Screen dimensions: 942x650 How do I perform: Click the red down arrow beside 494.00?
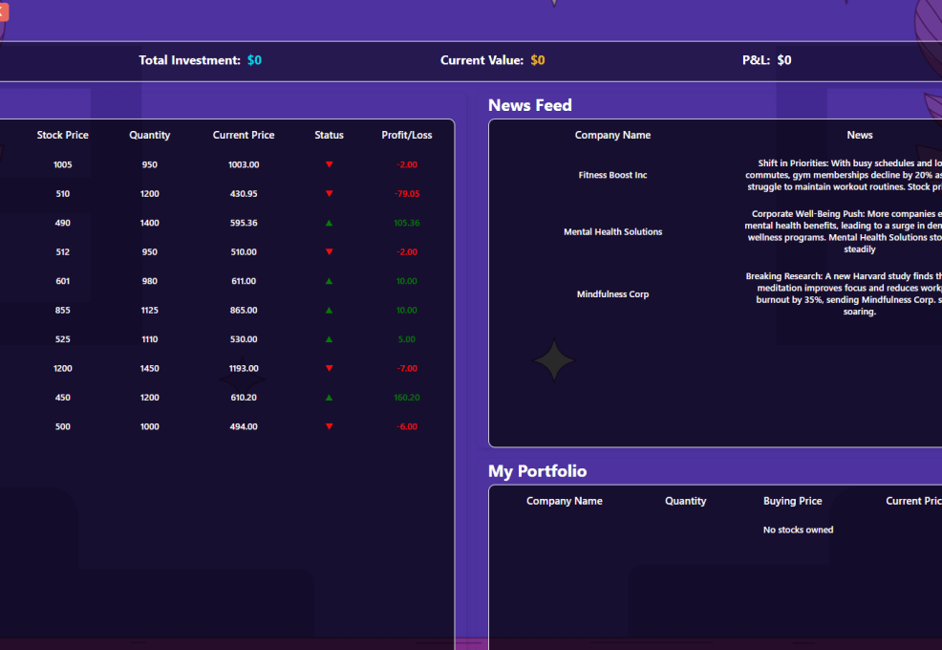[329, 426]
